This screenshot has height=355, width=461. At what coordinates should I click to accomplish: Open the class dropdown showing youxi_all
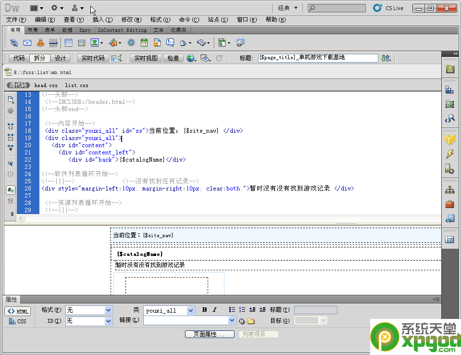168,310
